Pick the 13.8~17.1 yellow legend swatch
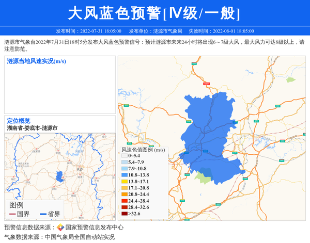310x243 pixels. click(x=124, y=182)
